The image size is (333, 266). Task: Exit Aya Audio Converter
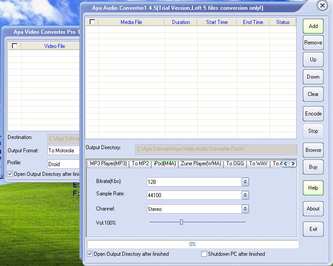pyautogui.click(x=313, y=229)
